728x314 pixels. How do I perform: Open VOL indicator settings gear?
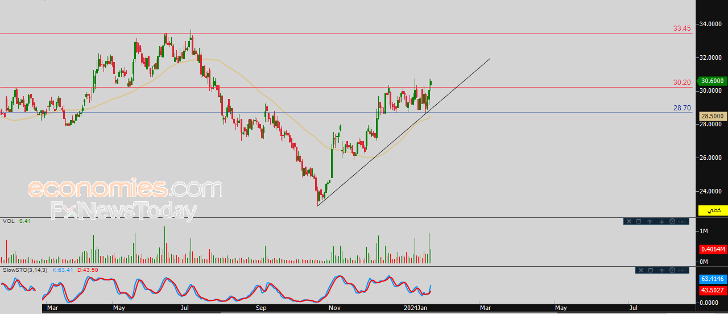[x=672, y=221]
